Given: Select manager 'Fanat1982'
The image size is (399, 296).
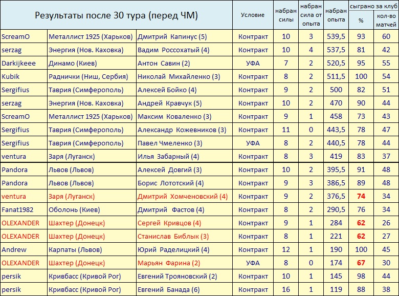Looking at the screenshot, I should 17,209.
